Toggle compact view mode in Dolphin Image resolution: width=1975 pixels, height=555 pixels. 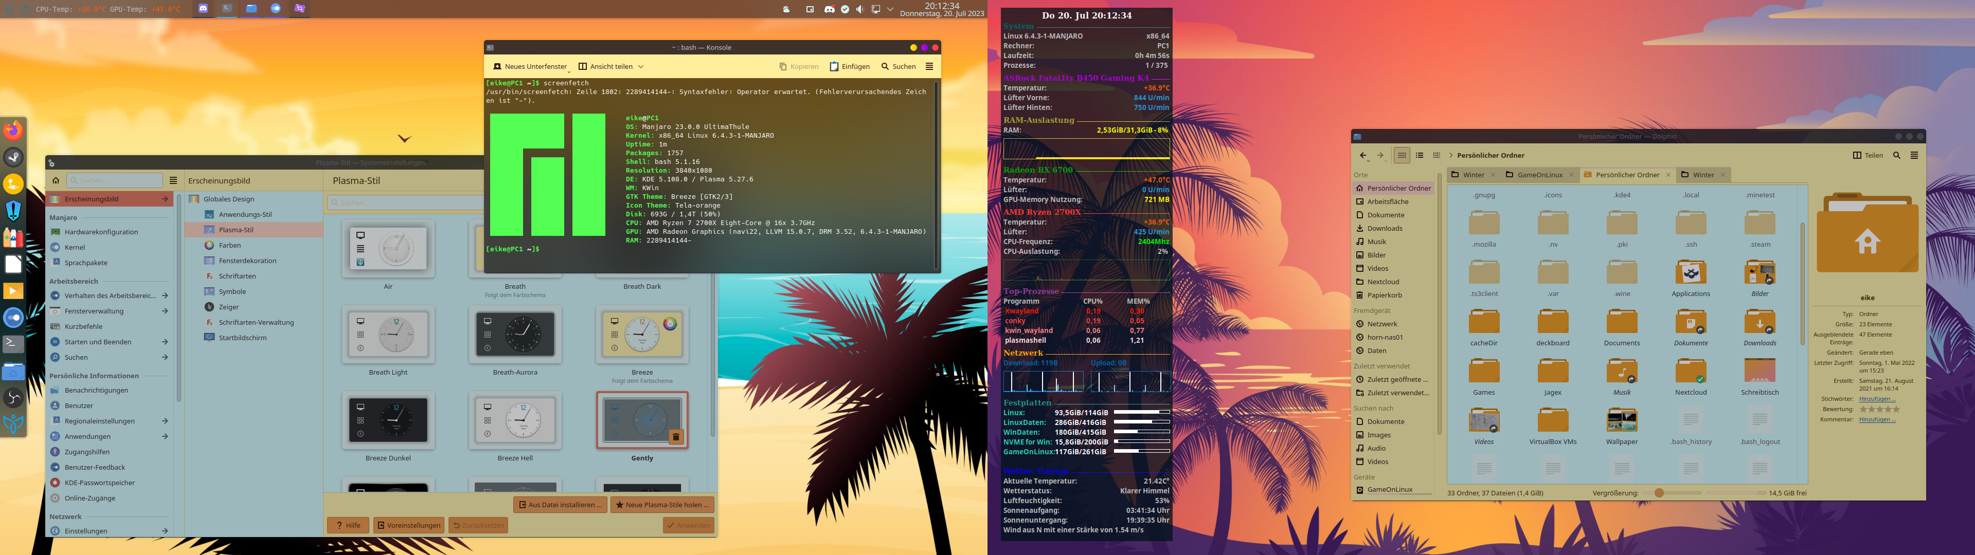click(1436, 155)
